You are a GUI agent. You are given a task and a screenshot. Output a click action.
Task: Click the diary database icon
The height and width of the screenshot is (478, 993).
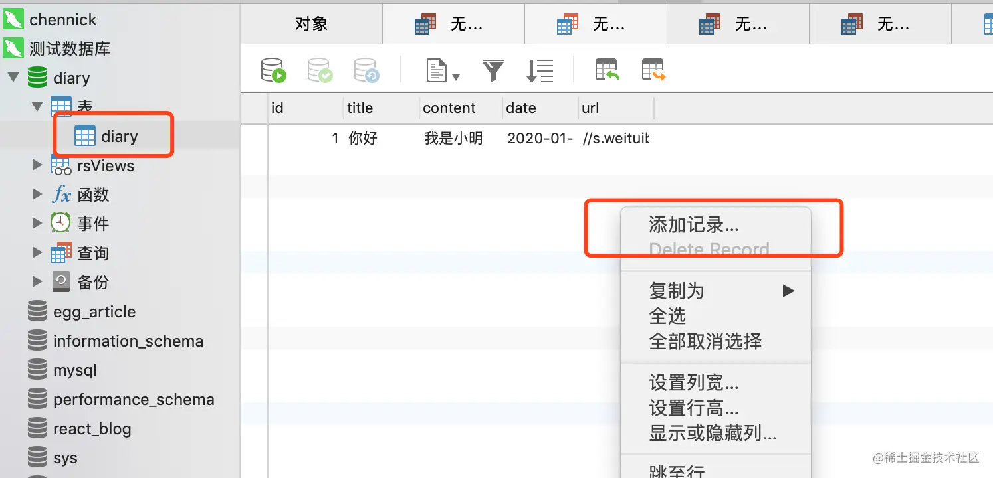(x=37, y=78)
